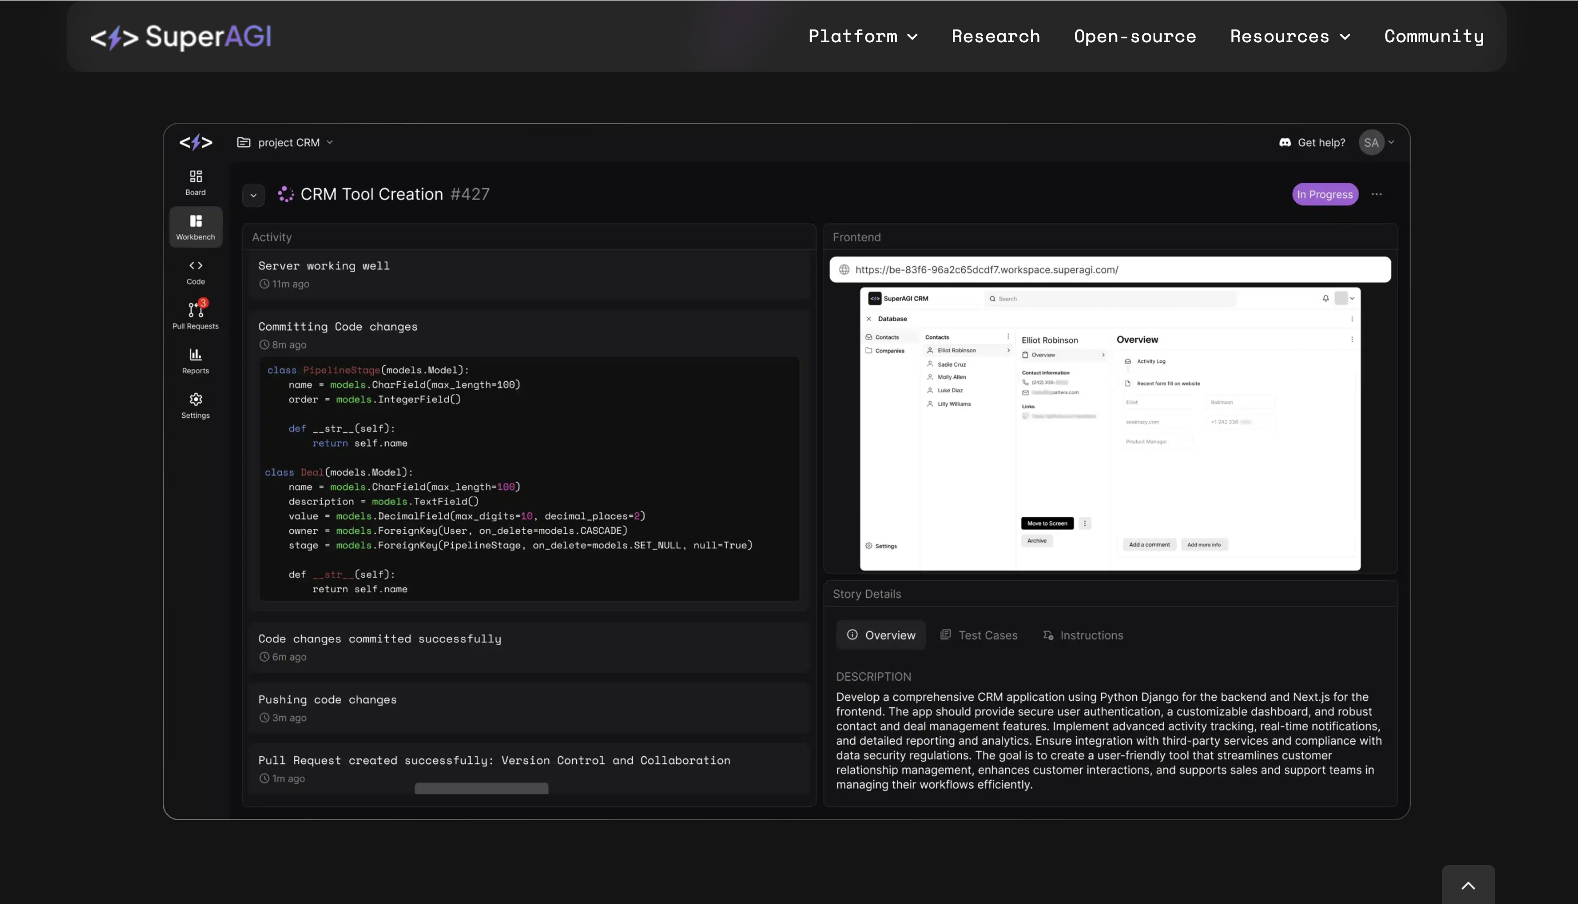Open the Code section icon

[196, 266]
